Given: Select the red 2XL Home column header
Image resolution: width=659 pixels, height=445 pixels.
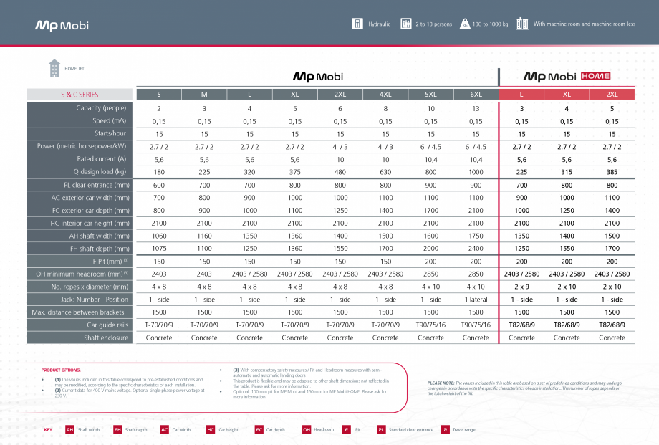Looking at the screenshot, I should pos(612,94).
